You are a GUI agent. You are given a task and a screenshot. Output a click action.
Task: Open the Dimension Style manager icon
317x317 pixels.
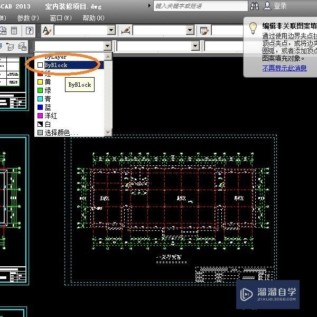pos(126,31)
